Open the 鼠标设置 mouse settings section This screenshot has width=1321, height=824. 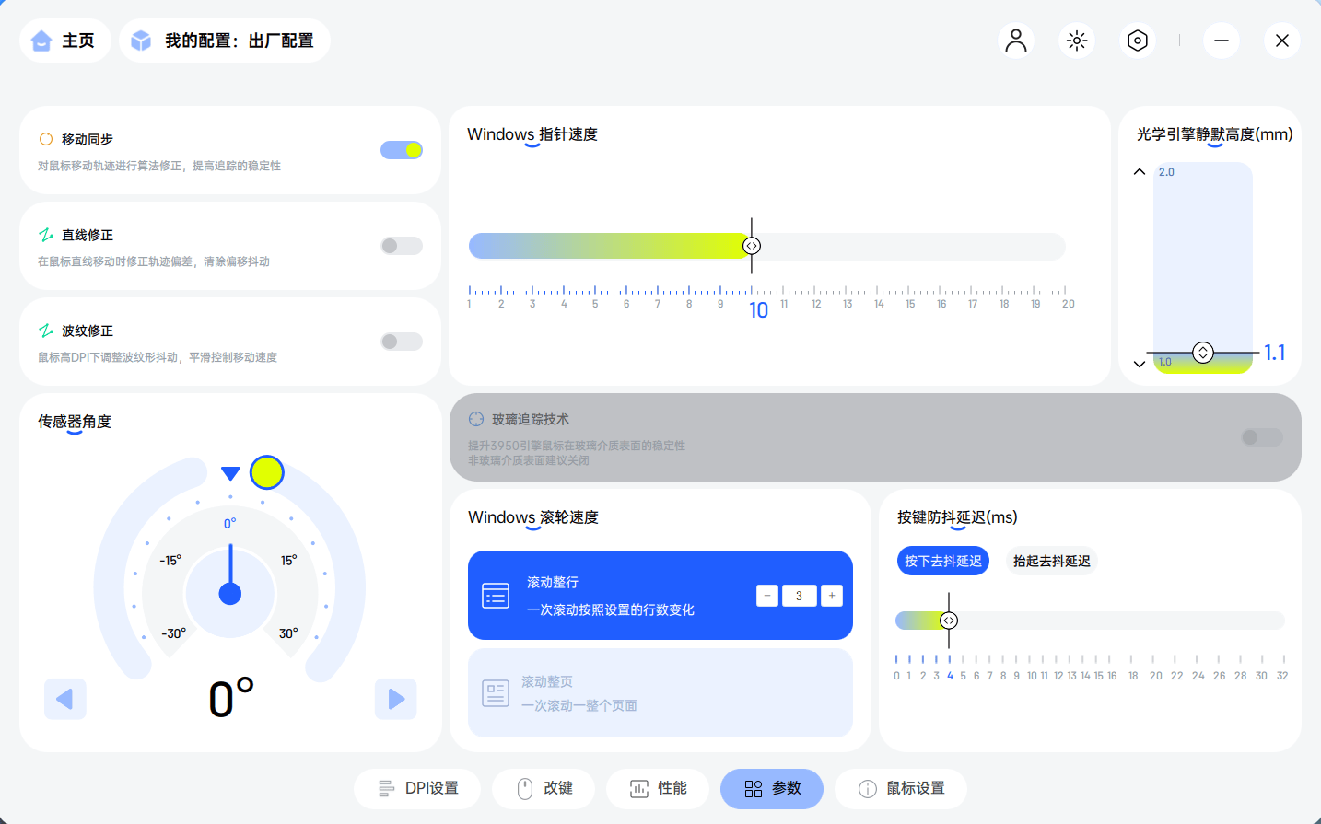pos(900,788)
